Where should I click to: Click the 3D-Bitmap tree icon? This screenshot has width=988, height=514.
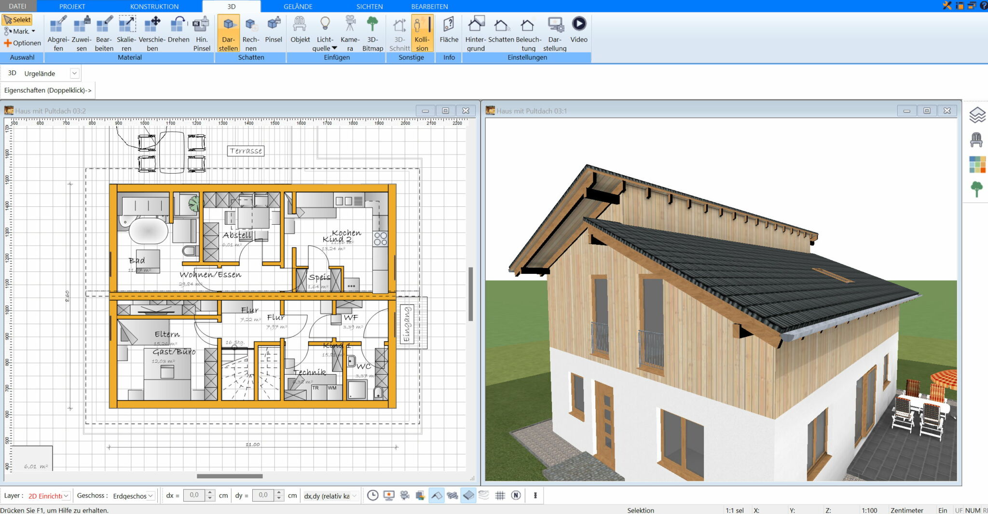372,33
